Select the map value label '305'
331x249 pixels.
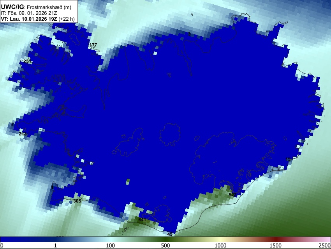pos(77,201)
